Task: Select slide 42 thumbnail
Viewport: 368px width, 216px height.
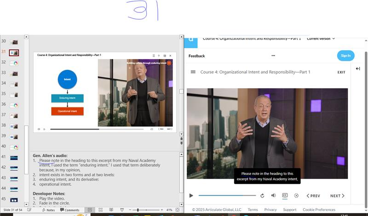Action: (x=14, y=168)
